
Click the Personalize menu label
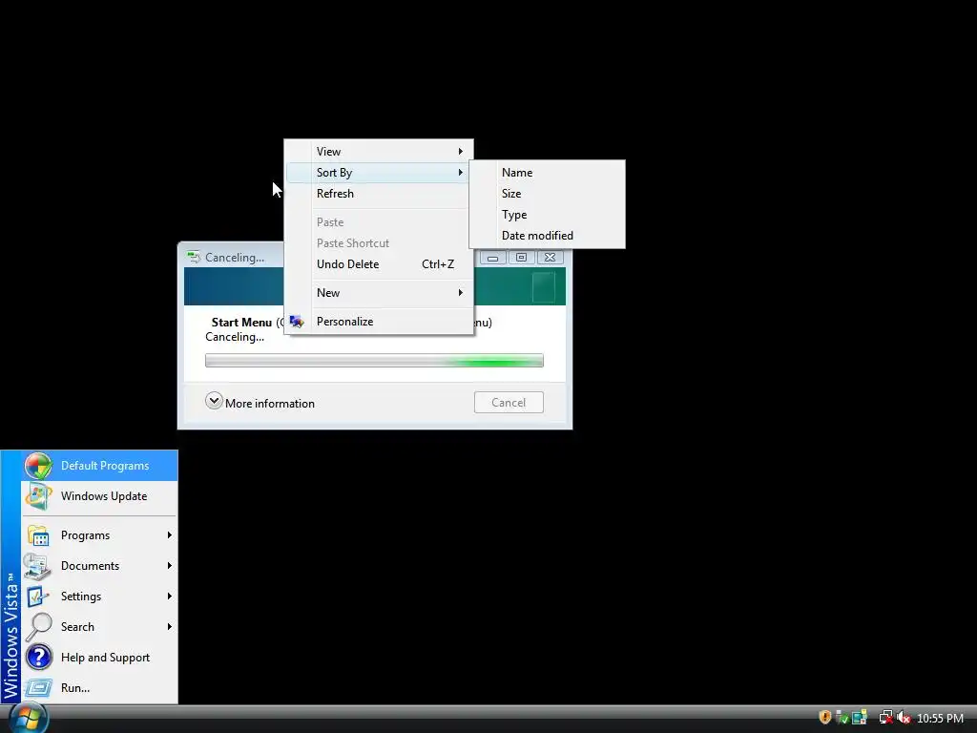click(x=344, y=322)
